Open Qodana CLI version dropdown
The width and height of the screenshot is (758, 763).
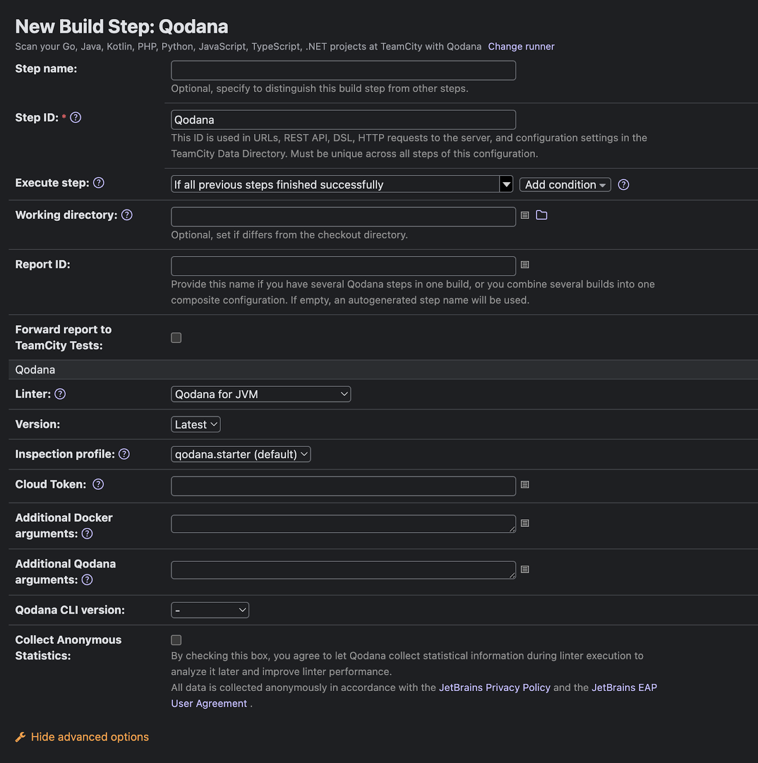coord(210,610)
